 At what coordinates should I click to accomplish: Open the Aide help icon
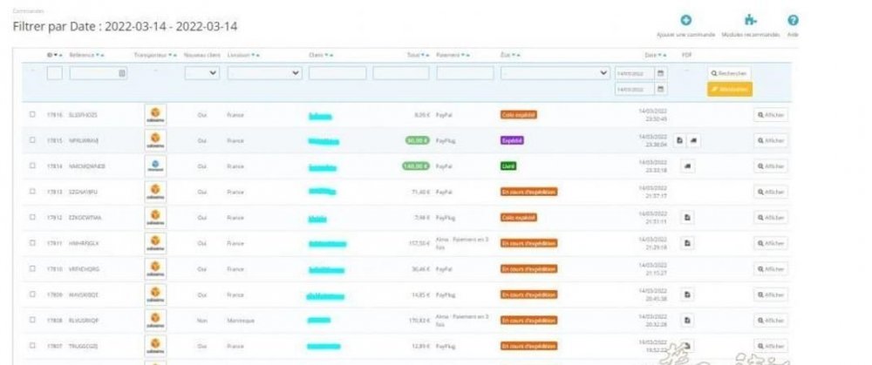pos(794,20)
